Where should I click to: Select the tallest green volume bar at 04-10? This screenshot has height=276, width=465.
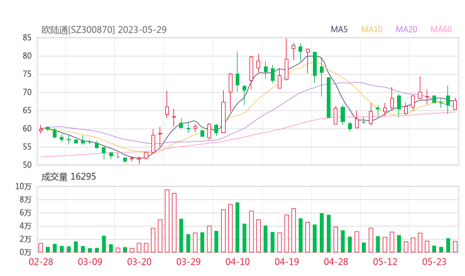tap(238, 228)
